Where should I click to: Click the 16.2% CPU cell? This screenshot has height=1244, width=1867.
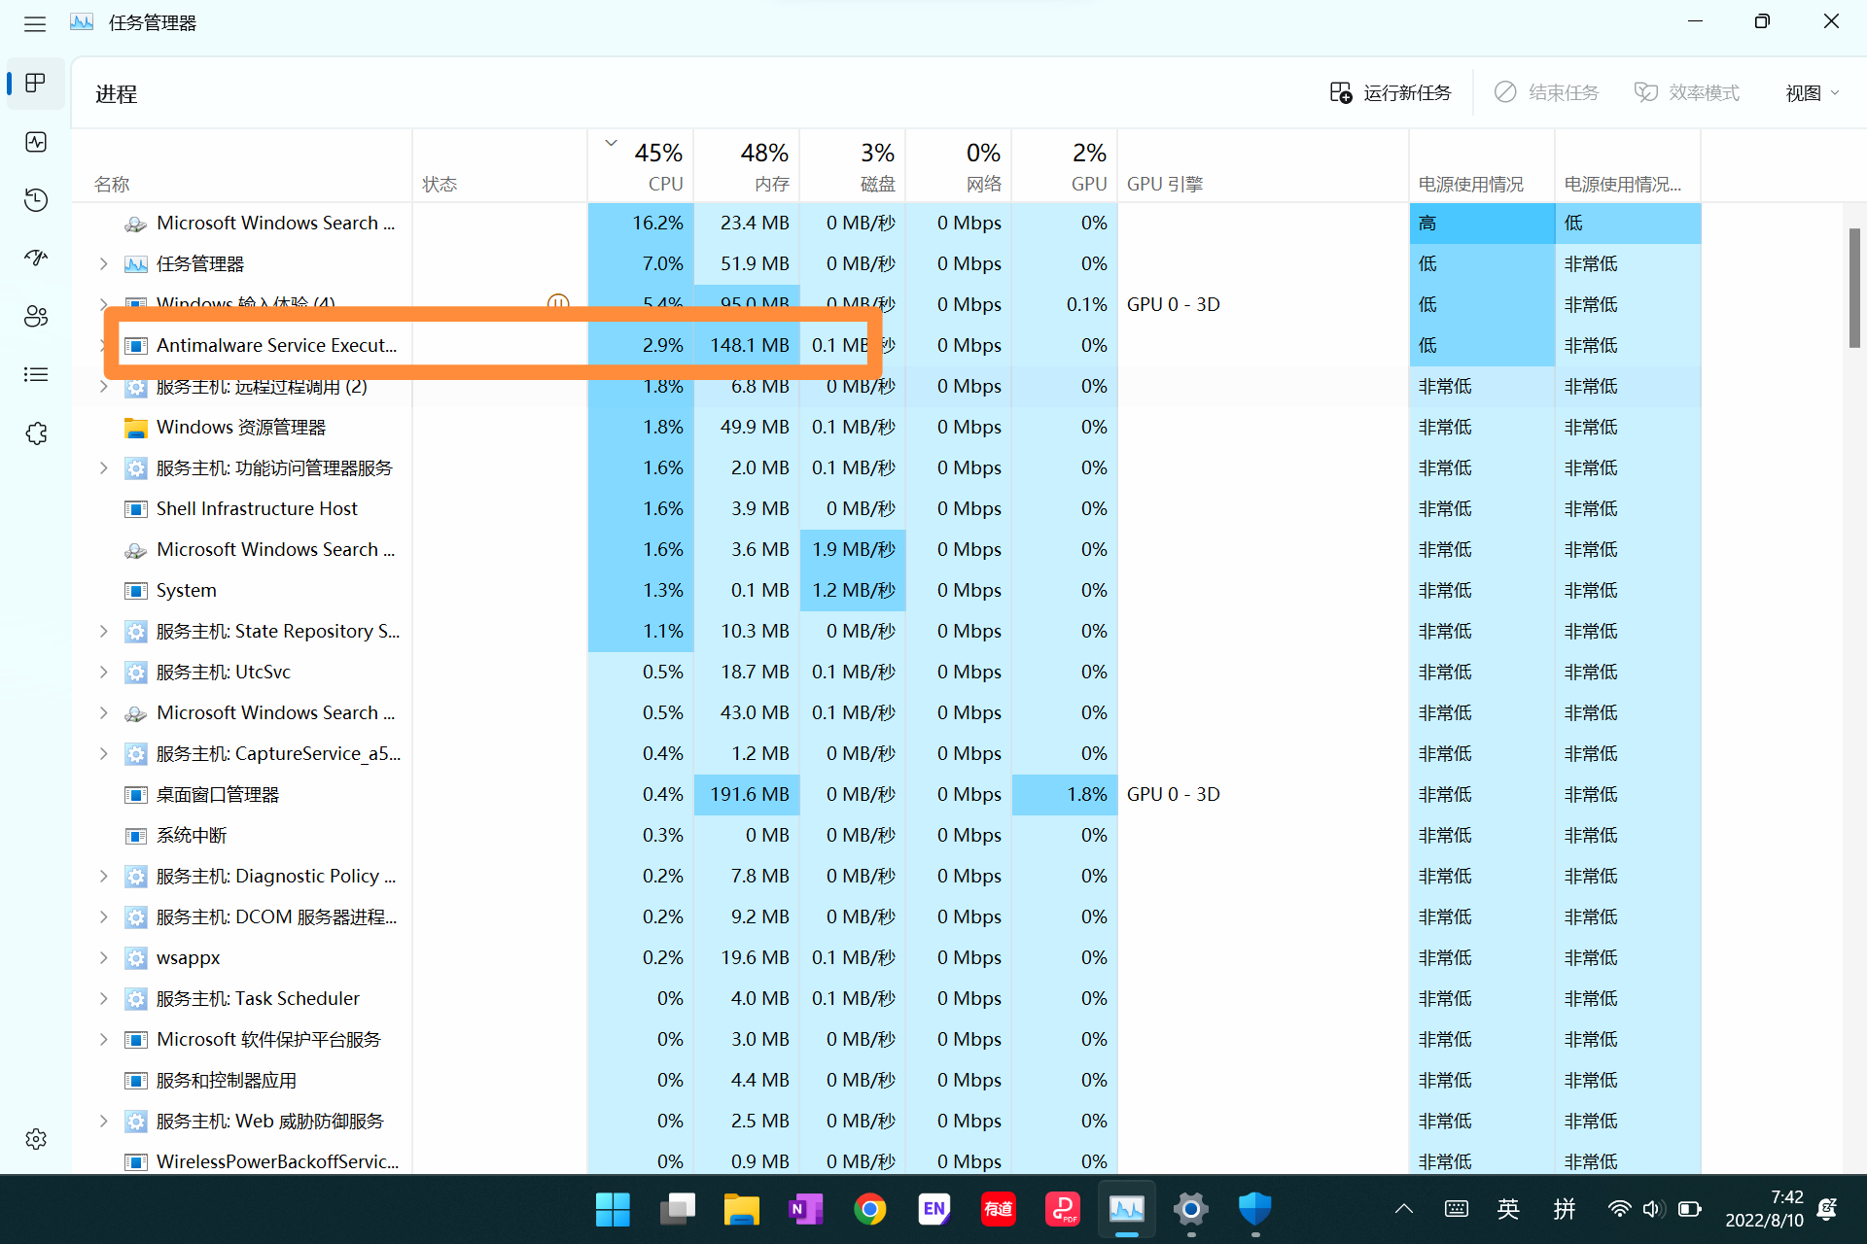[x=641, y=223]
